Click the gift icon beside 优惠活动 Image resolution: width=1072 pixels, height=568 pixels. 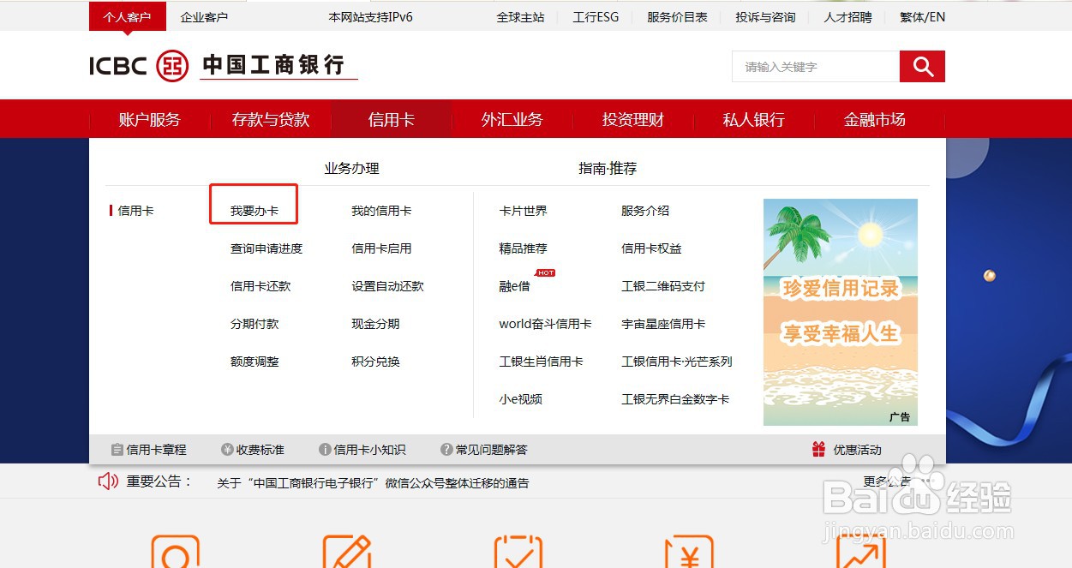pyautogui.click(x=818, y=449)
